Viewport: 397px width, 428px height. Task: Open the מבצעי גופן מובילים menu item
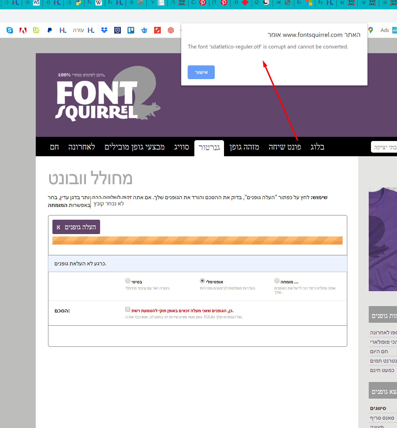134,147
